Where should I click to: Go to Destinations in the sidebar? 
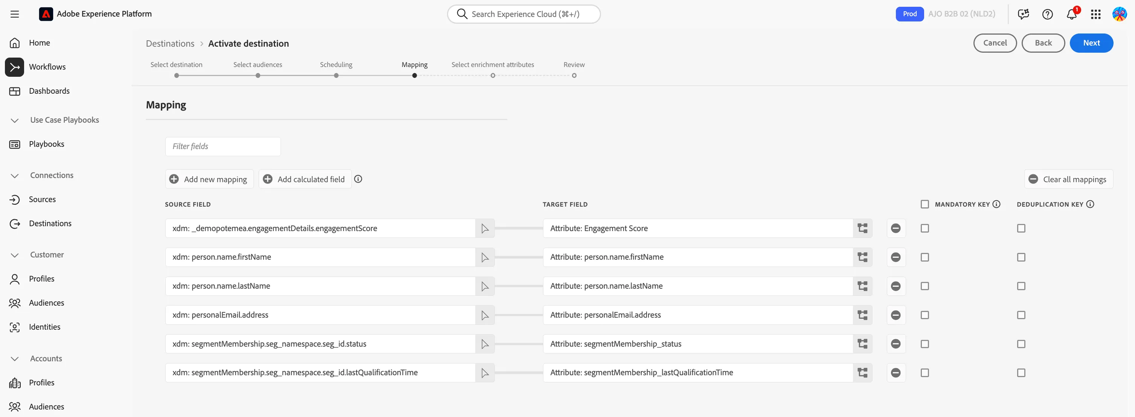[x=50, y=223]
